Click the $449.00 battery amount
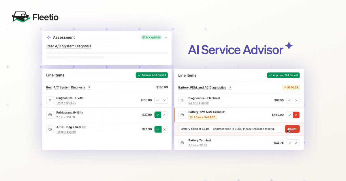This screenshot has height=181, width=346. pos(278,115)
